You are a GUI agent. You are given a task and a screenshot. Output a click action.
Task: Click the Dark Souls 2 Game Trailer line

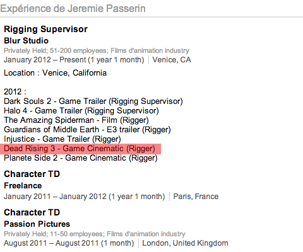[x=93, y=101]
